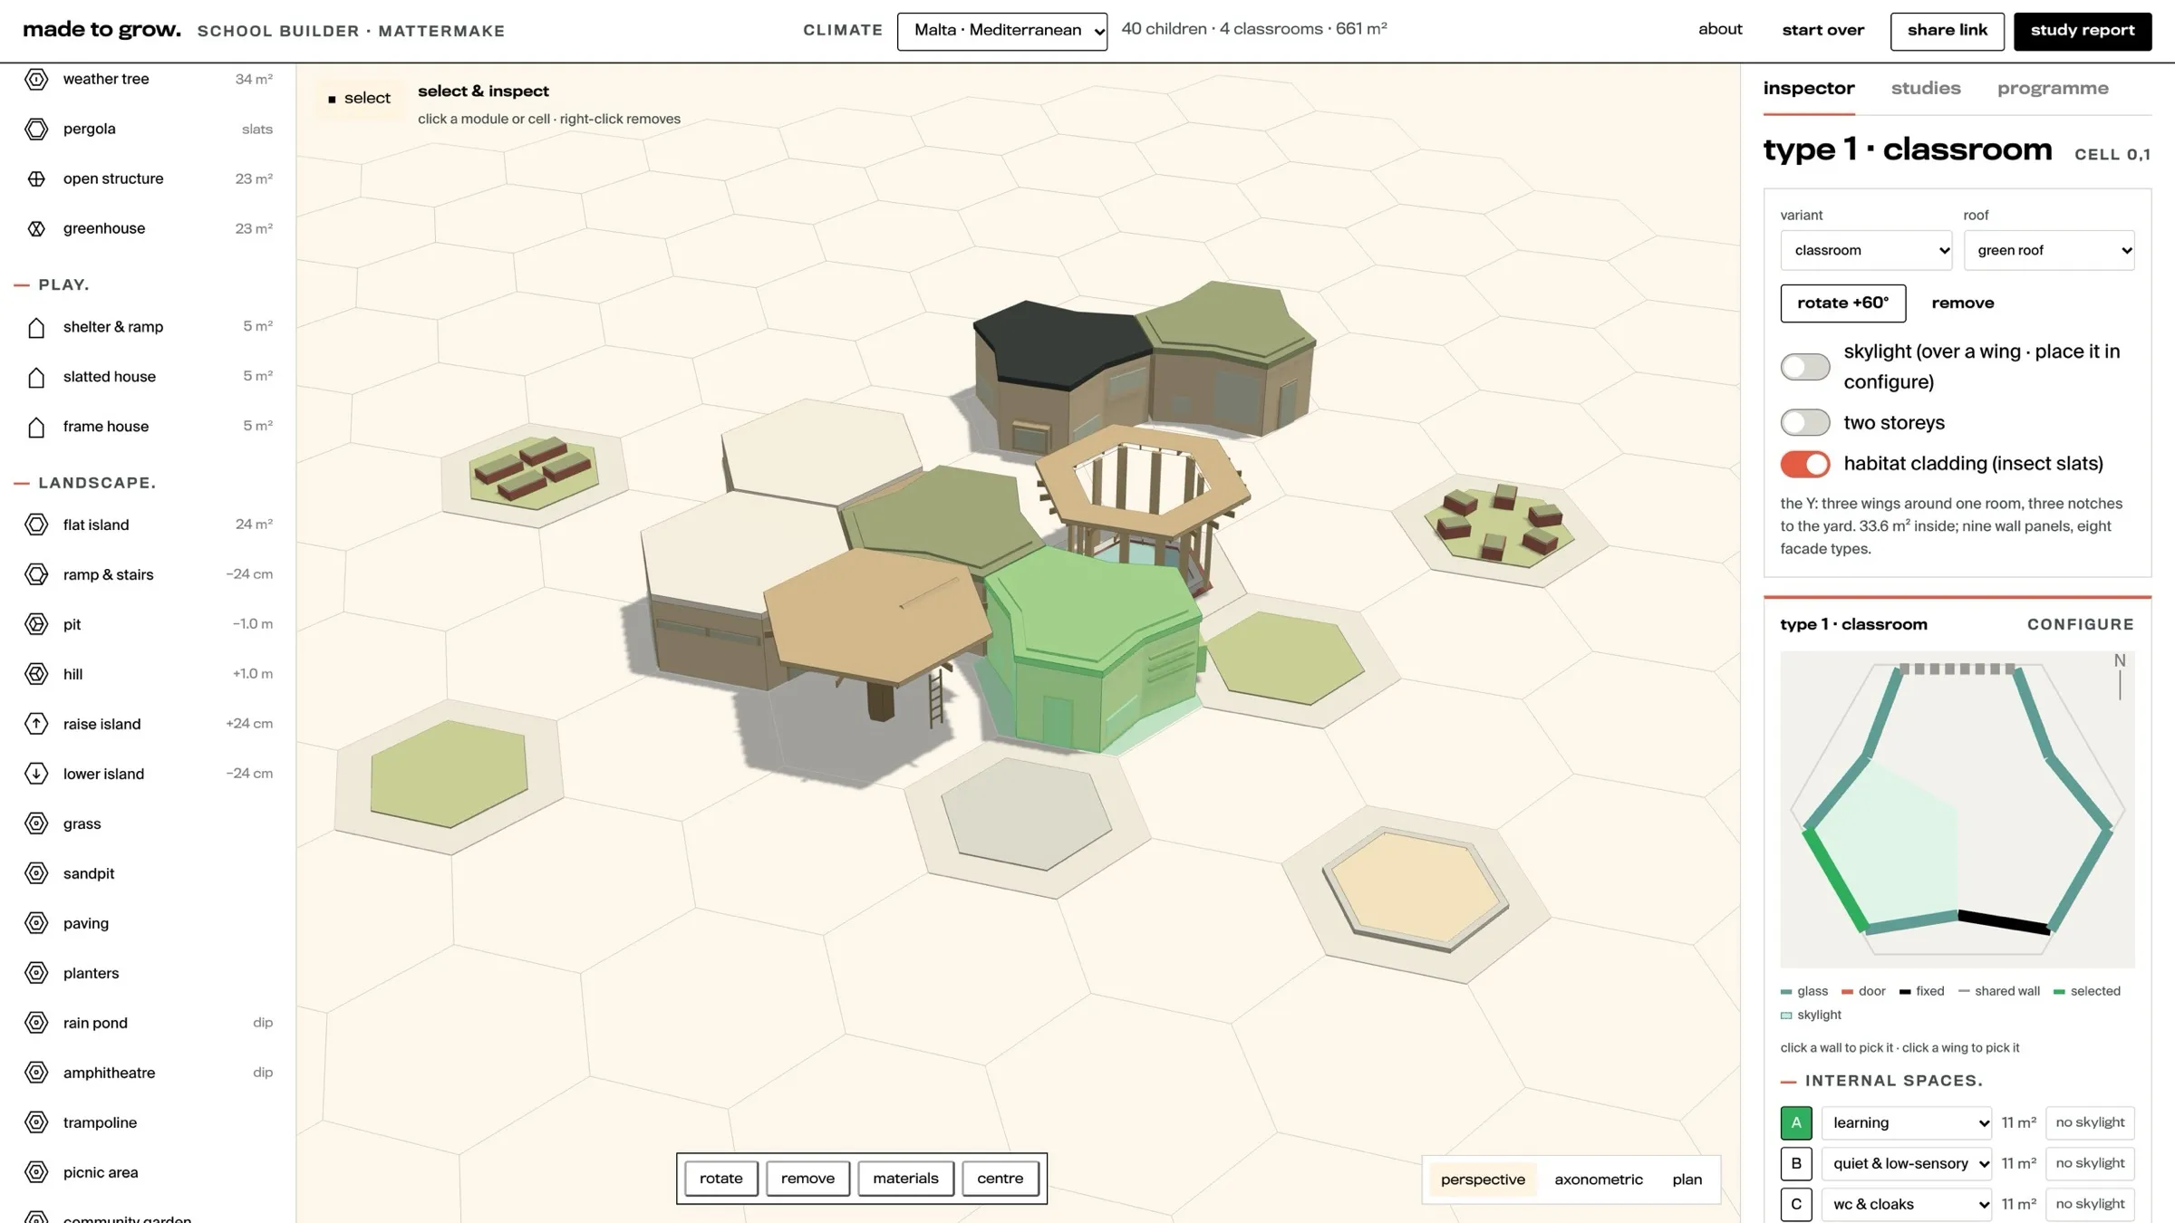Click the shelter & ramp house icon
2175x1223 pixels.
coord(36,327)
